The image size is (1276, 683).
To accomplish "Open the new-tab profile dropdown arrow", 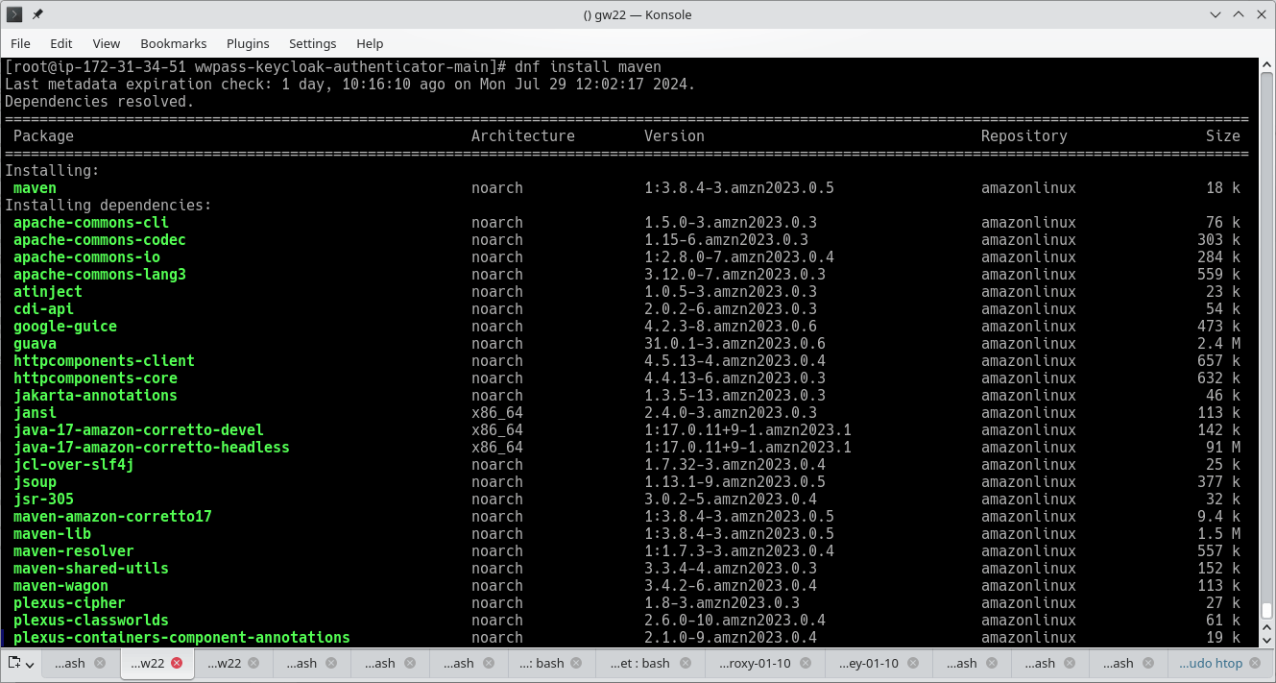I will pyautogui.click(x=29, y=663).
